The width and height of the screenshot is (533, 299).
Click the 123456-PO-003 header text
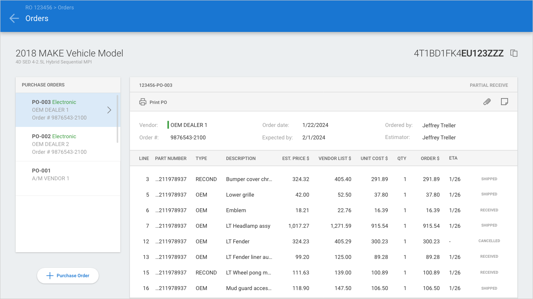pos(156,85)
